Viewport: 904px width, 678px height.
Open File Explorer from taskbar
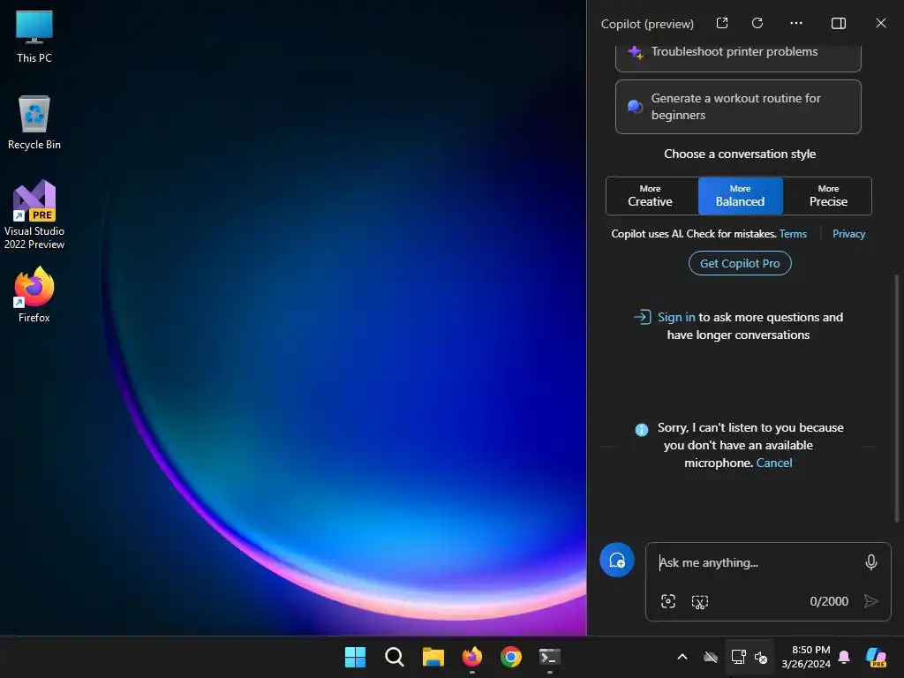(x=433, y=657)
